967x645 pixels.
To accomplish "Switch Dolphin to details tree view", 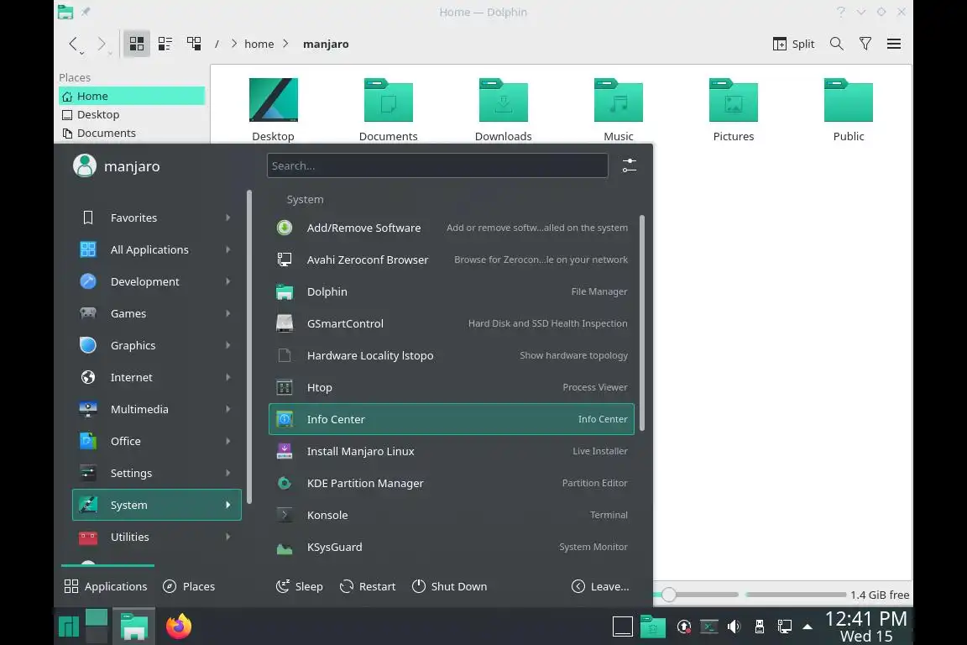I will coord(194,44).
